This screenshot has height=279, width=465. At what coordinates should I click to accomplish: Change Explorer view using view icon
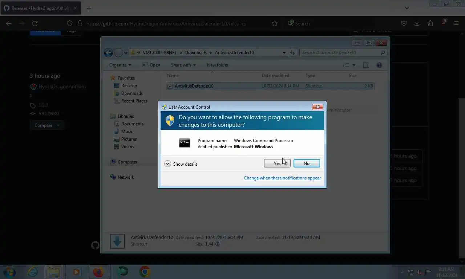[x=346, y=65]
